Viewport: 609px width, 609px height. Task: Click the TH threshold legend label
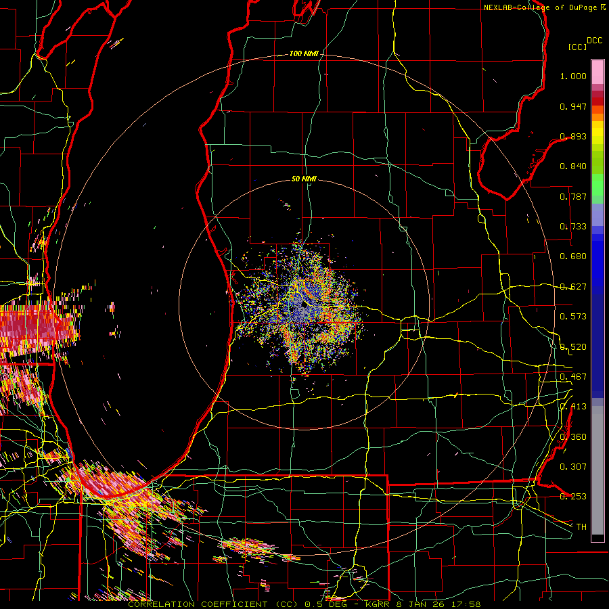(x=581, y=527)
